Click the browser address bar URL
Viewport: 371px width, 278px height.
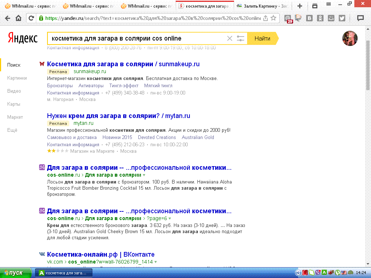coord(153,18)
